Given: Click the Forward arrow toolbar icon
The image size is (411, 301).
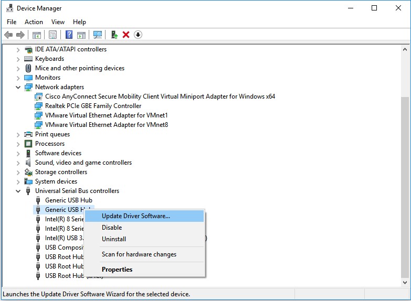Looking at the screenshot, I should [x=20, y=35].
